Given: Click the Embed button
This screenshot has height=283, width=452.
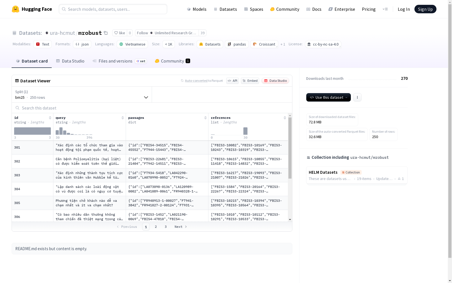Looking at the screenshot, I should 250,81.
